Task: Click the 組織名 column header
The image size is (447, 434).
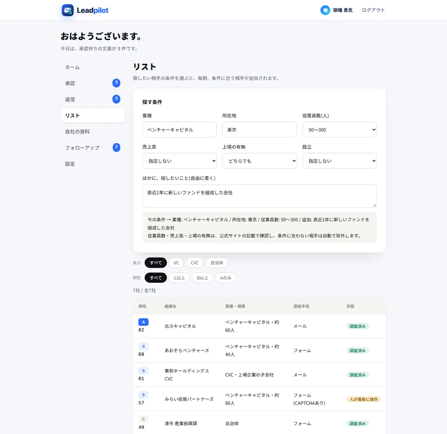Action: (x=171, y=306)
